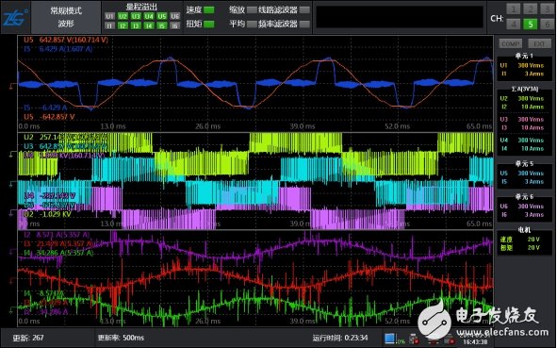Click the U3 range overflow indicator

point(136,16)
